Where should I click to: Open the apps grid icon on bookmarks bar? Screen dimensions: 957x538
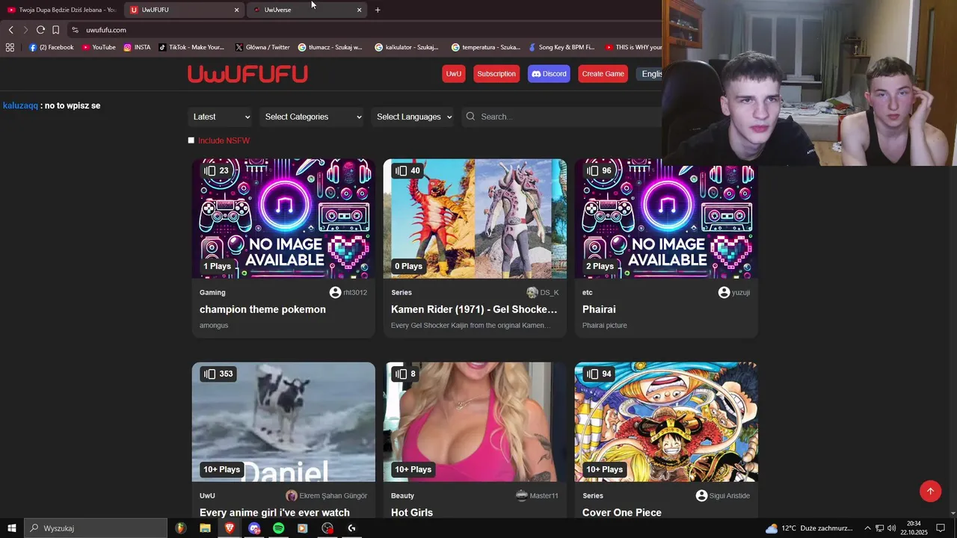click(x=10, y=47)
